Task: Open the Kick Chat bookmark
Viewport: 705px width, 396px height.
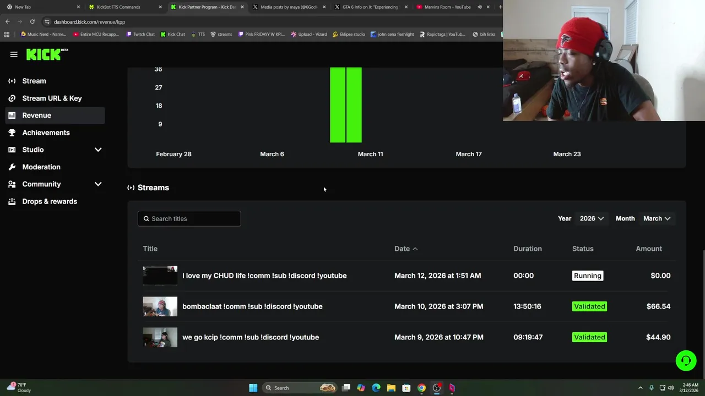Action: pyautogui.click(x=173, y=34)
